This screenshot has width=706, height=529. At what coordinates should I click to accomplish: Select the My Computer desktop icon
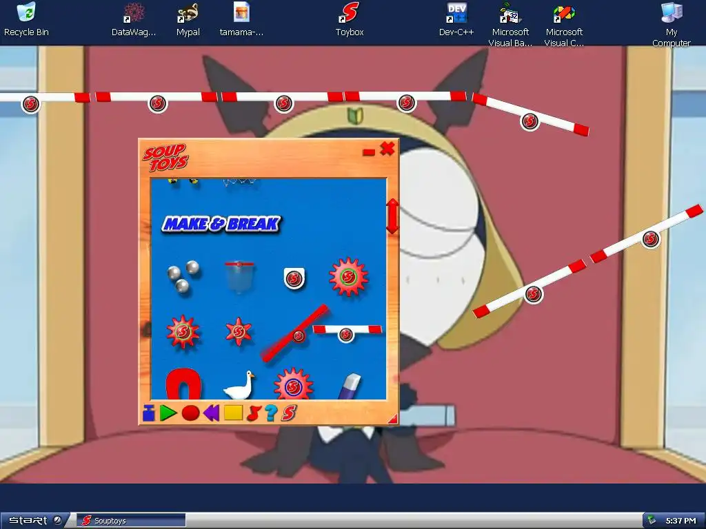[672, 25]
